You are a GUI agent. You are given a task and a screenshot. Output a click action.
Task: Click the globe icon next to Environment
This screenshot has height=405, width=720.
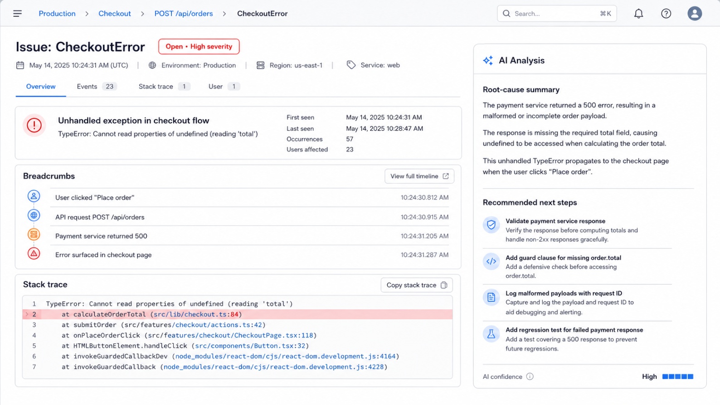[152, 65]
